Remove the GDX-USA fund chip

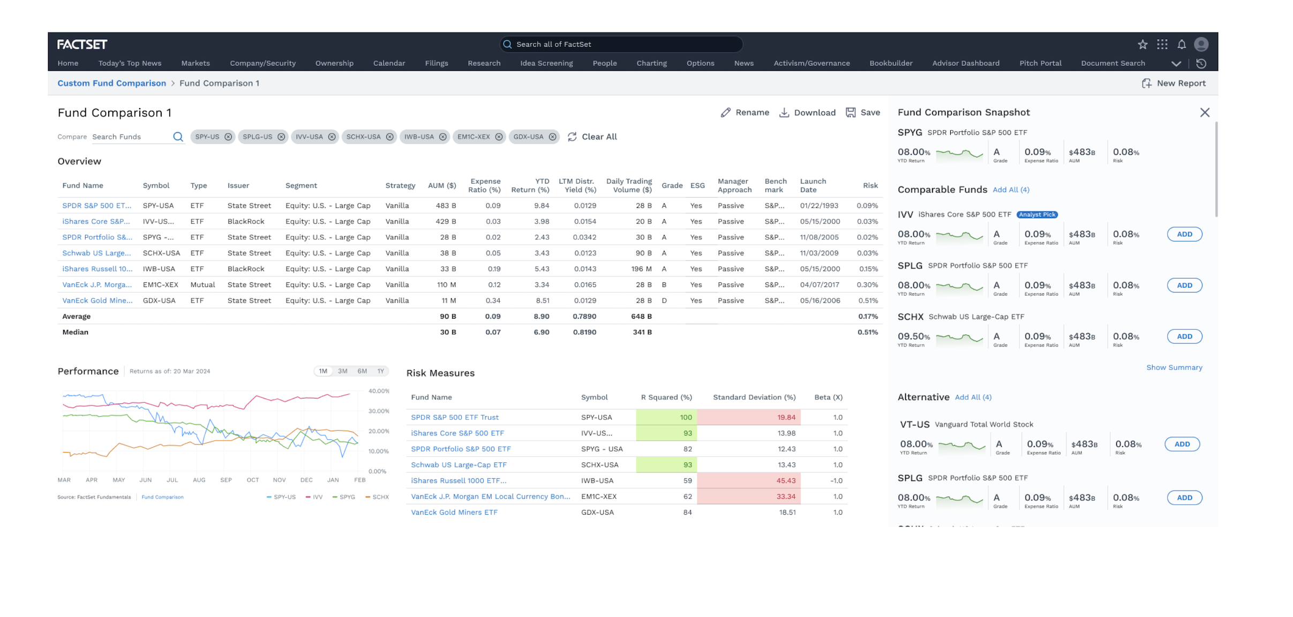[x=552, y=137]
